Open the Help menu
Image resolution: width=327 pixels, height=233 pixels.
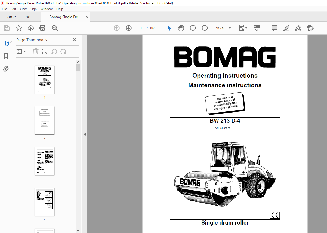coord(60,9)
